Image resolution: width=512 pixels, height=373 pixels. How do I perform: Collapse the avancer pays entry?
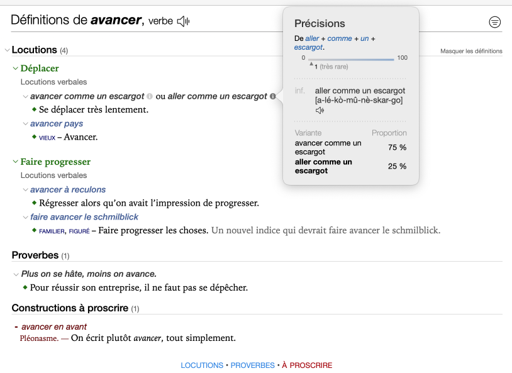tap(25, 124)
